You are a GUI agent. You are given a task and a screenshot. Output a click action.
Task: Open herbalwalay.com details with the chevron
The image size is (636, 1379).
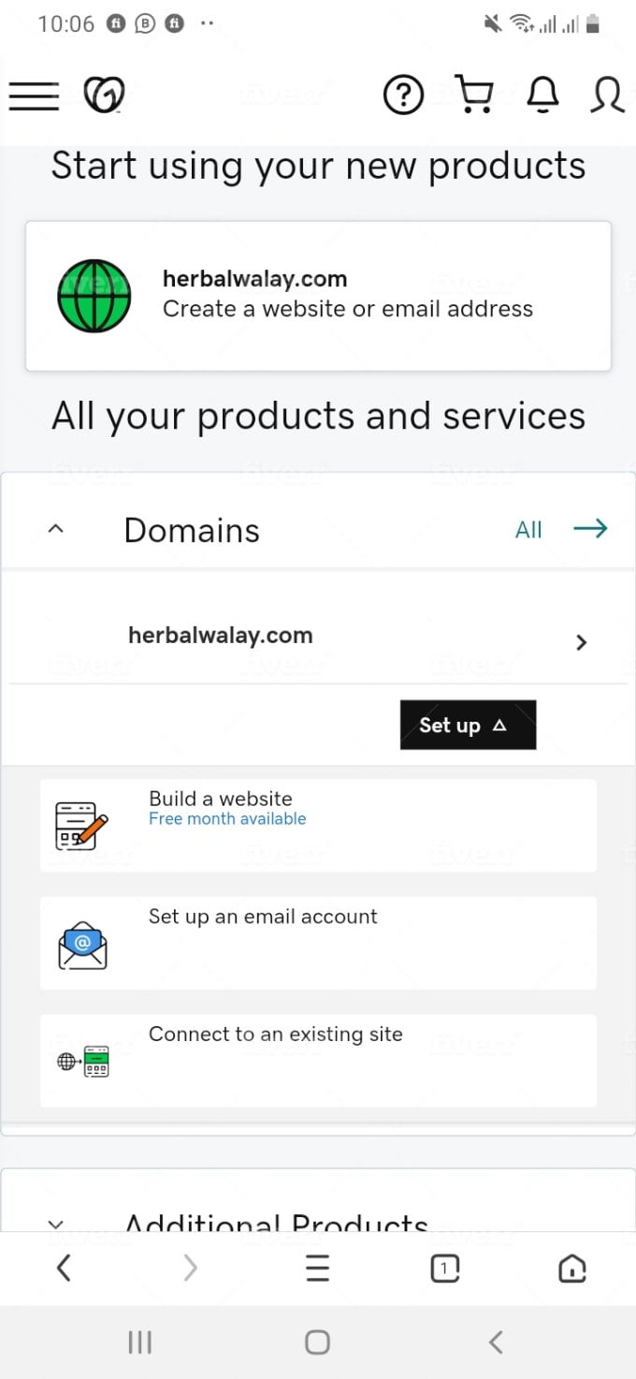pyautogui.click(x=581, y=642)
